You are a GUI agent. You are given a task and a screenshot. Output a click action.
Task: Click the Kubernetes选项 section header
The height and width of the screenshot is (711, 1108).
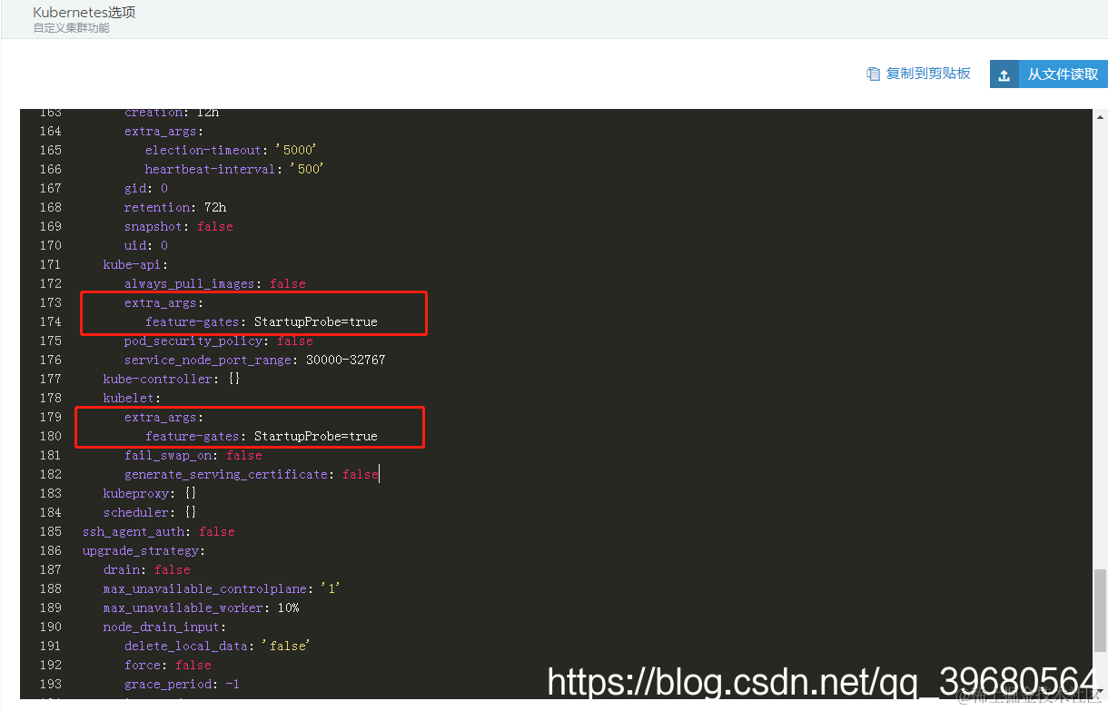84,13
